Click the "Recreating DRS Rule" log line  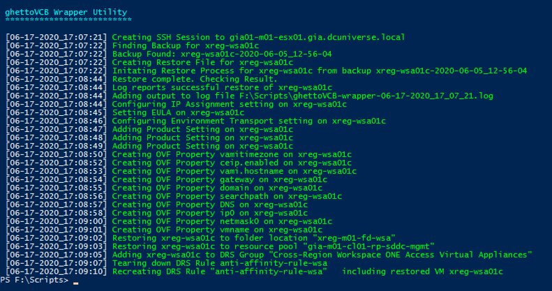coord(307,271)
